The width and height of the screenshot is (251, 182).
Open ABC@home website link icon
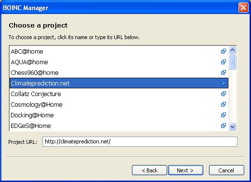(x=224, y=51)
